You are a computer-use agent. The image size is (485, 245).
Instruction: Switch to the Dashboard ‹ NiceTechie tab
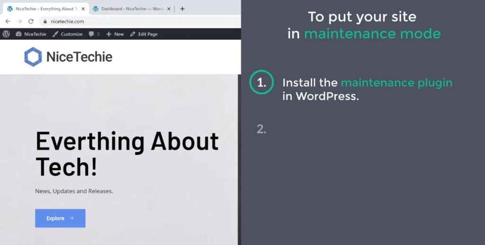pyautogui.click(x=132, y=9)
